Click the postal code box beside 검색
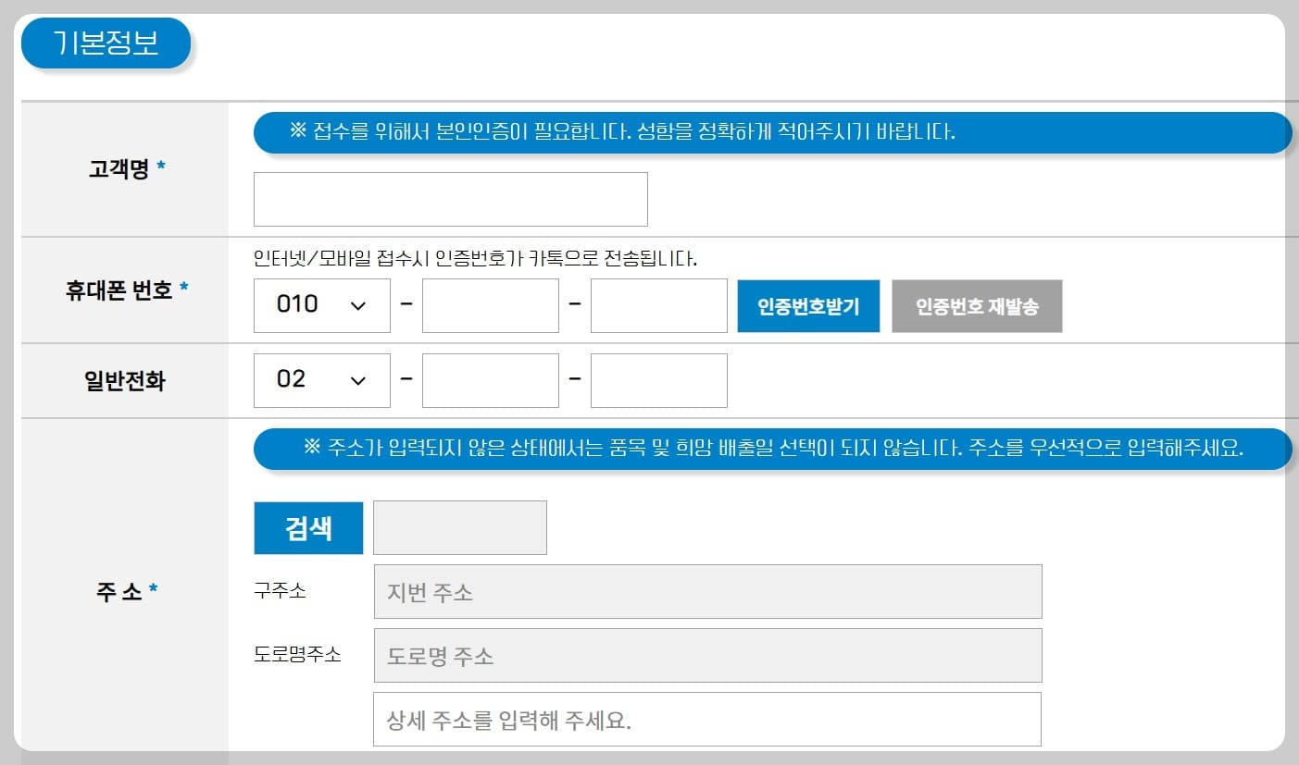The width and height of the screenshot is (1299, 765). coord(460,527)
